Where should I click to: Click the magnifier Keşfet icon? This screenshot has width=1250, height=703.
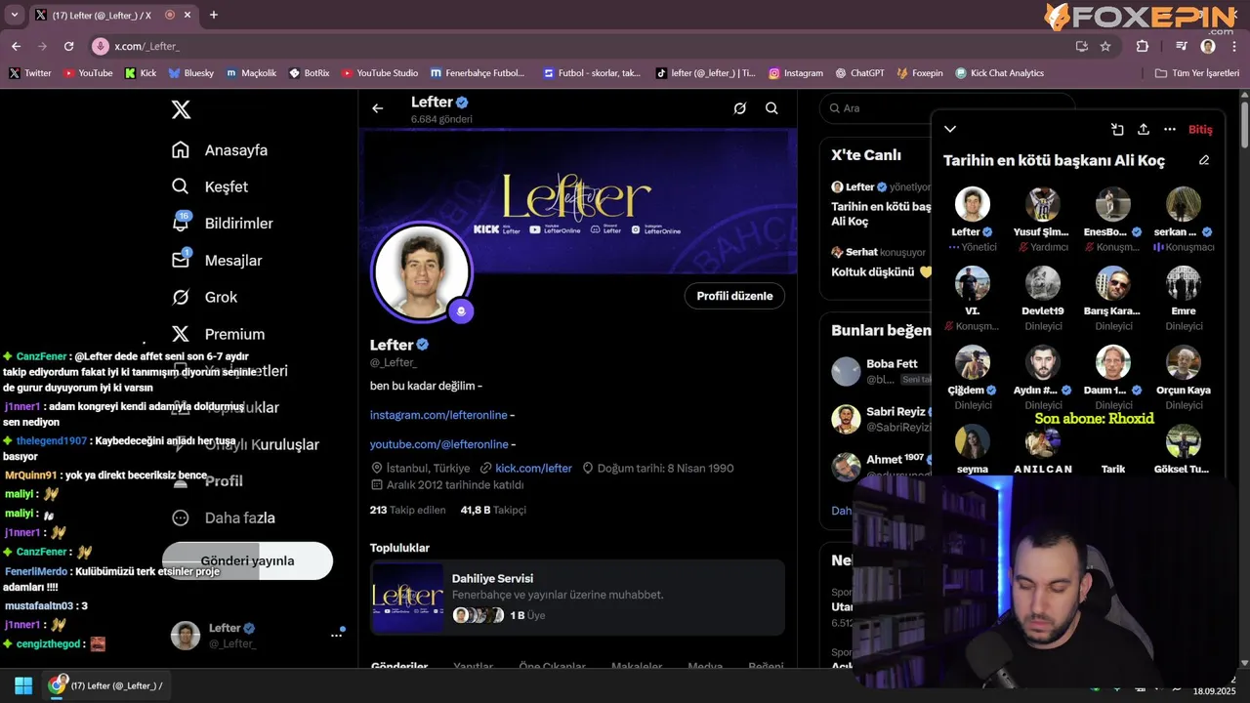pos(181,186)
